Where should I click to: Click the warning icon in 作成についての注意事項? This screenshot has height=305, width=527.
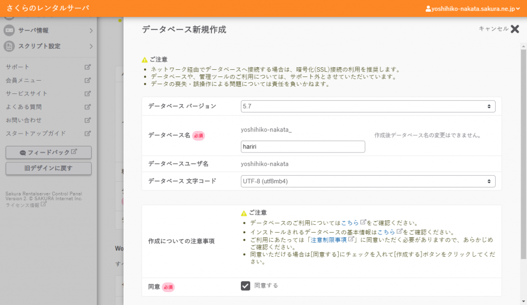[x=243, y=213]
